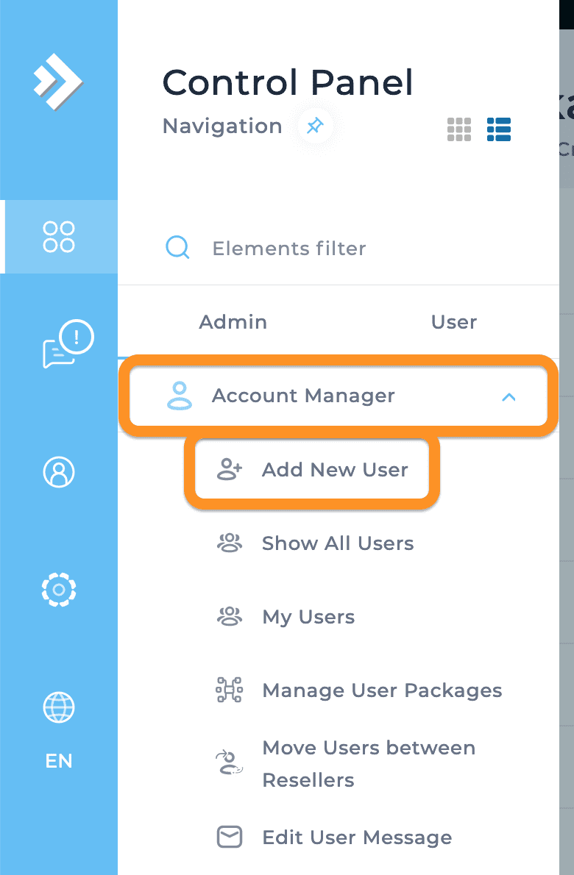
Task: Click the magnifier icon in Elements filter
Action: click(177, 248)
